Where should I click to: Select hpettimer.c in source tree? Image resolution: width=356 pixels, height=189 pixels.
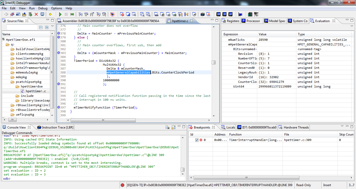pyautogui.click(x=35, y=91)
